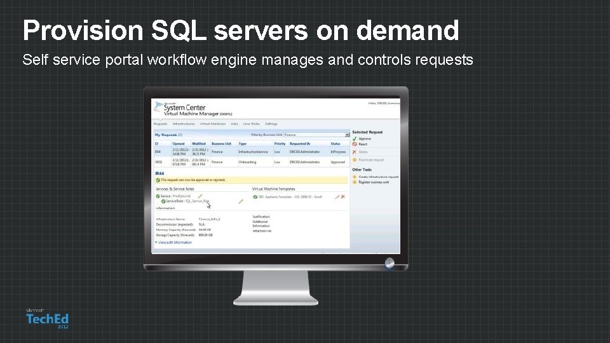Click the Approved status cell
The height and width of the screenshot is (343, 610).
(337, 162)
